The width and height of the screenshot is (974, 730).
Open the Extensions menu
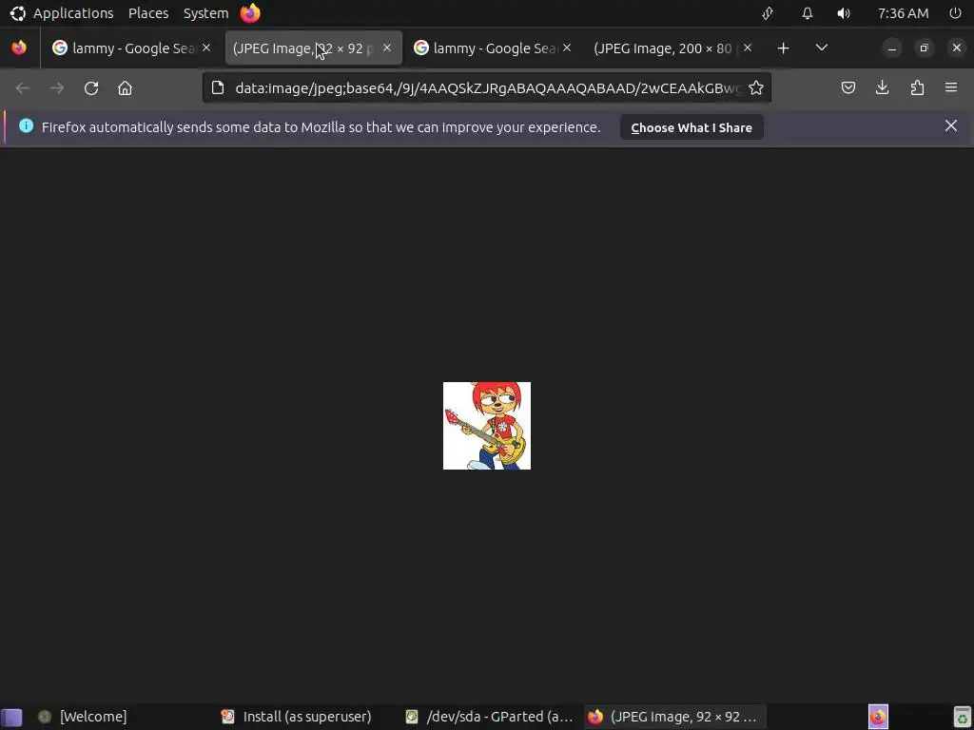[917, 88]
